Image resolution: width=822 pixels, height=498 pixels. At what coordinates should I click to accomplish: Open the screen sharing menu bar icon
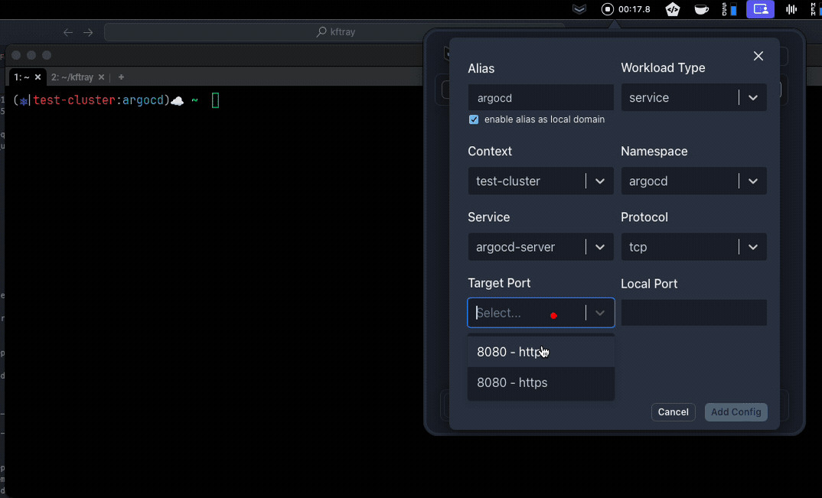click(760, 9)
